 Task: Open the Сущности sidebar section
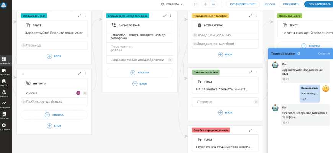click(4, 72)
